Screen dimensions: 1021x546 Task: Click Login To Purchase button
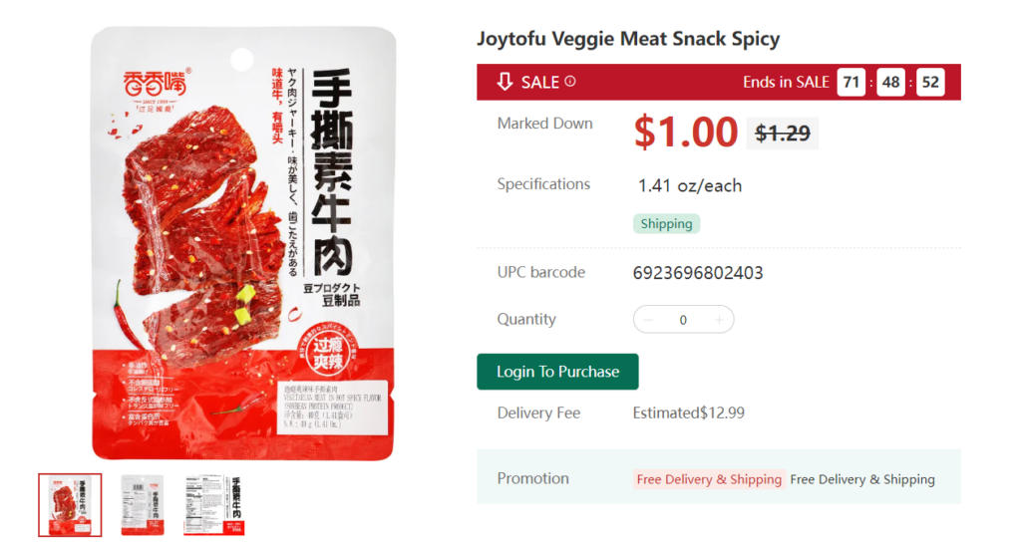click(x=557, y=372)
